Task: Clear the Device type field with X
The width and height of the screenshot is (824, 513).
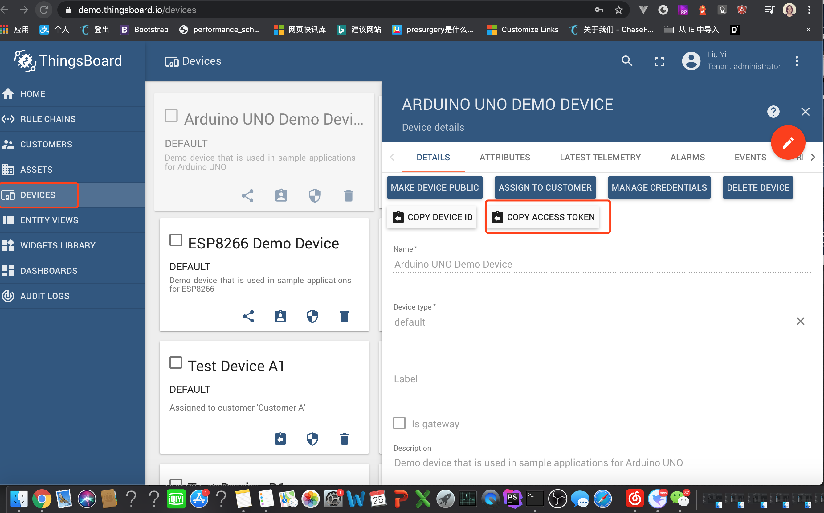Action: click(801, 321)
